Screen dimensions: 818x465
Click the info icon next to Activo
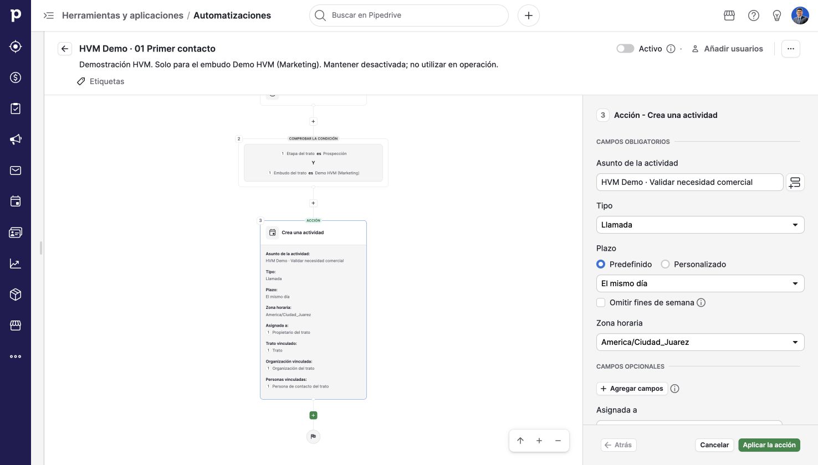pos(671,49)
